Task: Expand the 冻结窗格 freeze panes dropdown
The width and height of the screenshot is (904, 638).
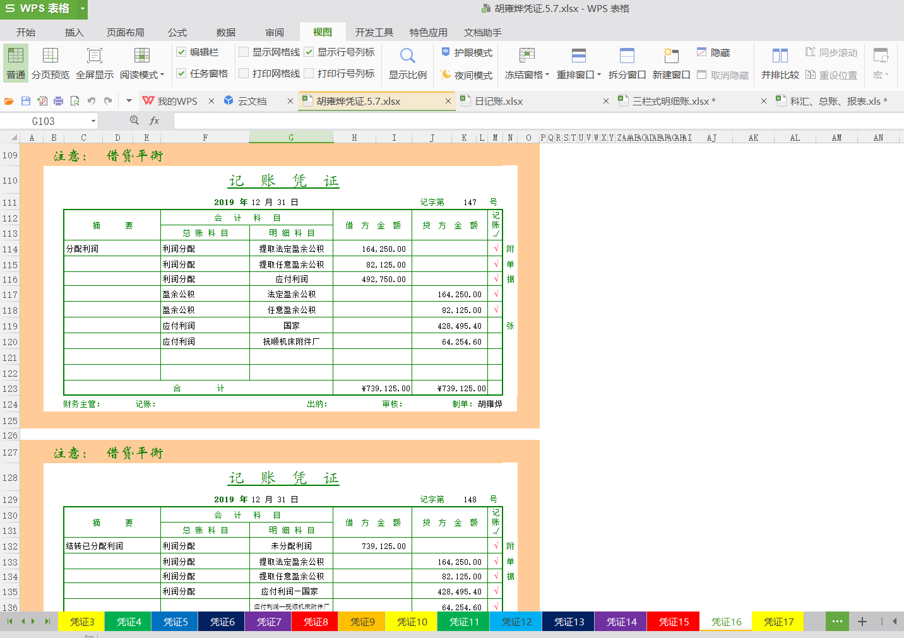Action: tap(547, 75)
